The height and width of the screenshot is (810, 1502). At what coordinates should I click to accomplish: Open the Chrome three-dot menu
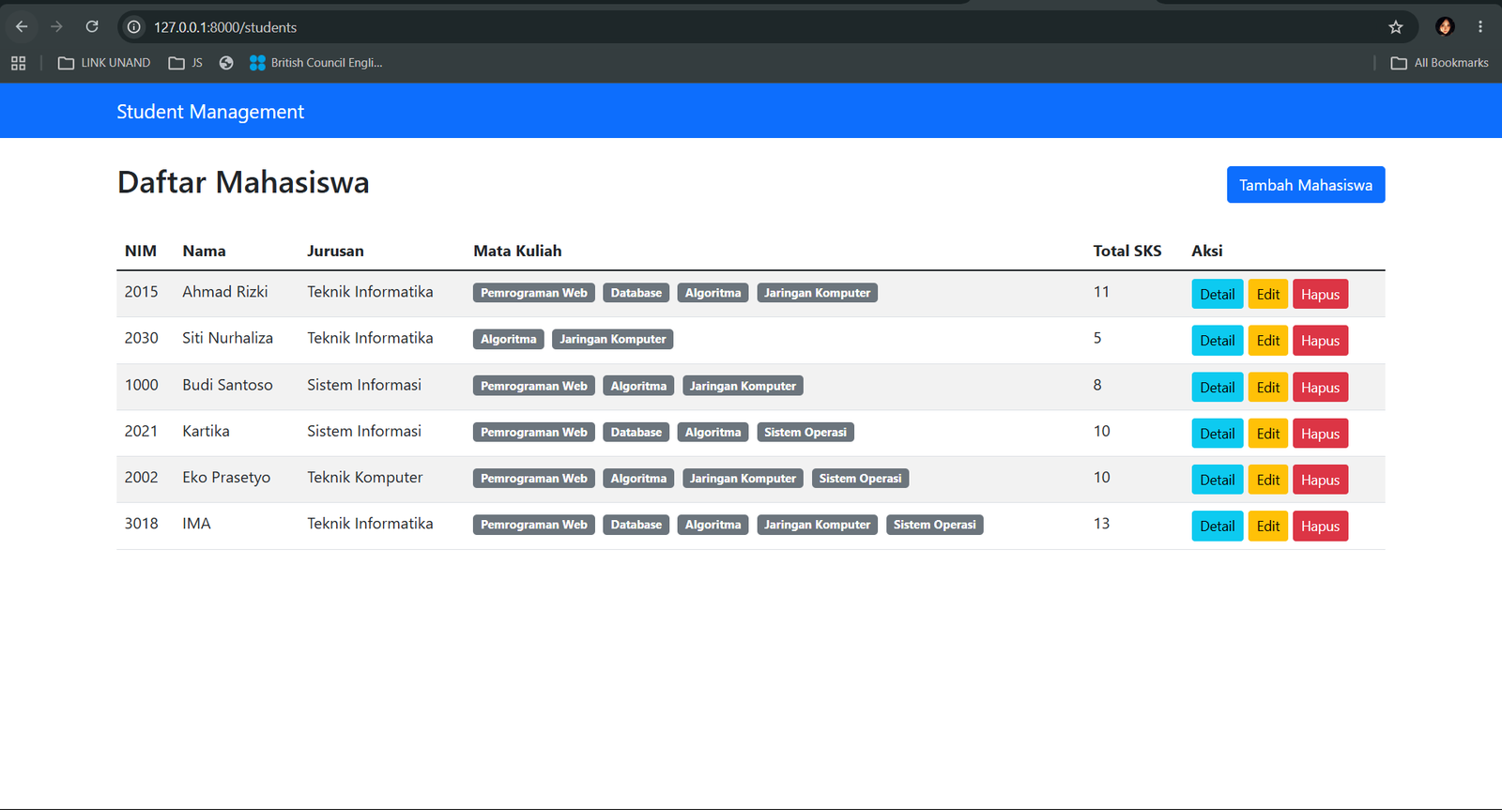point(1480,27)
